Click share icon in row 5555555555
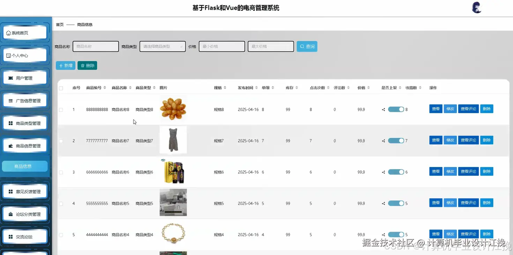 pos(384,203)
